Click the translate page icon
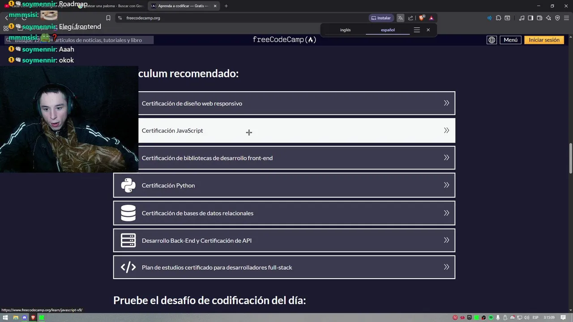Image resolution: width=573 pixels, height=322 pixels. pos(400,18)
